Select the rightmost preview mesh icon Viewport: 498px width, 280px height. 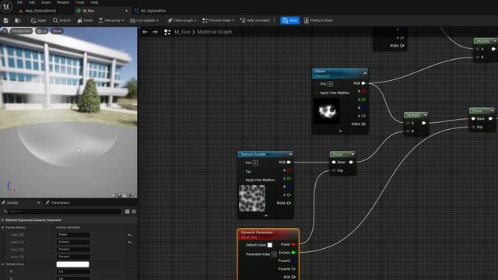134,195
